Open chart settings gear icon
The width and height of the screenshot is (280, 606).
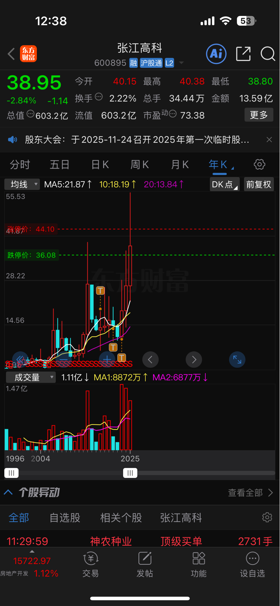[x=259, y=165]
